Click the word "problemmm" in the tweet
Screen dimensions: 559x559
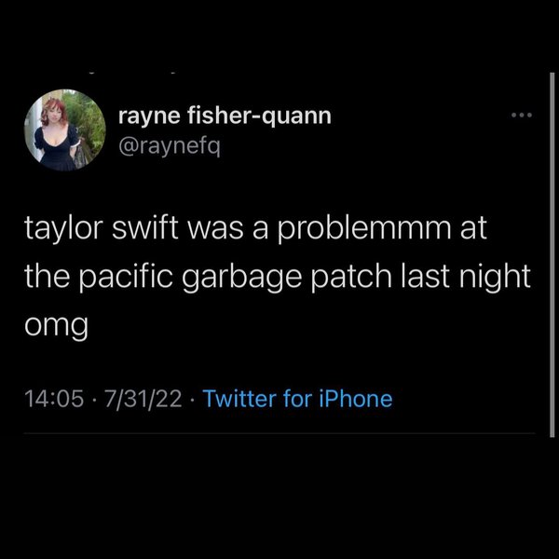pos(364,228)
